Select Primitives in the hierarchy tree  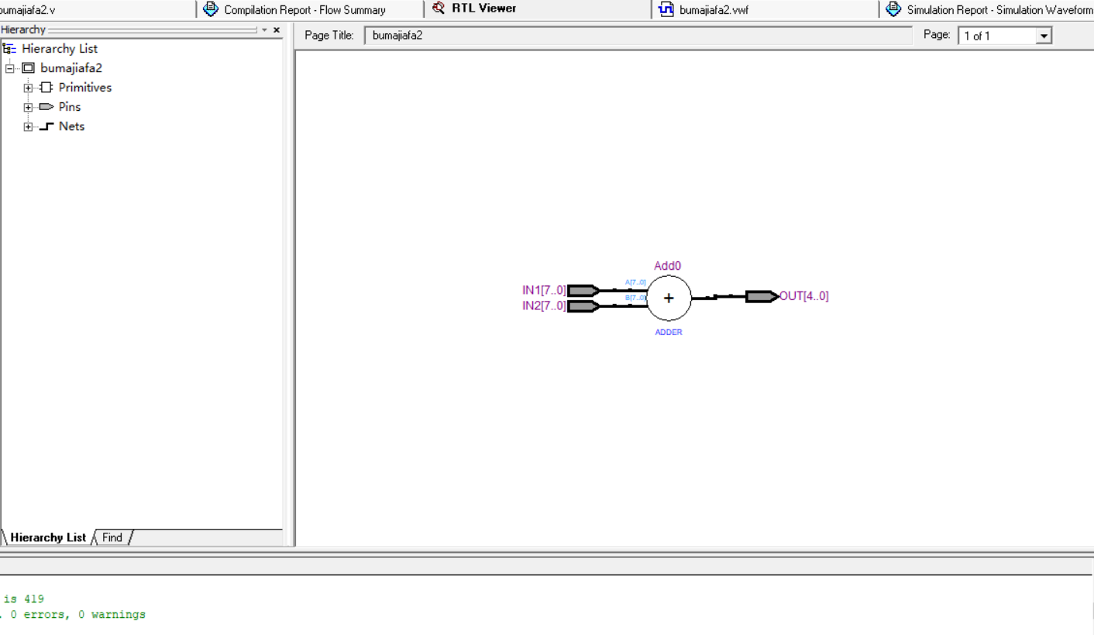(x=85, y=88)
